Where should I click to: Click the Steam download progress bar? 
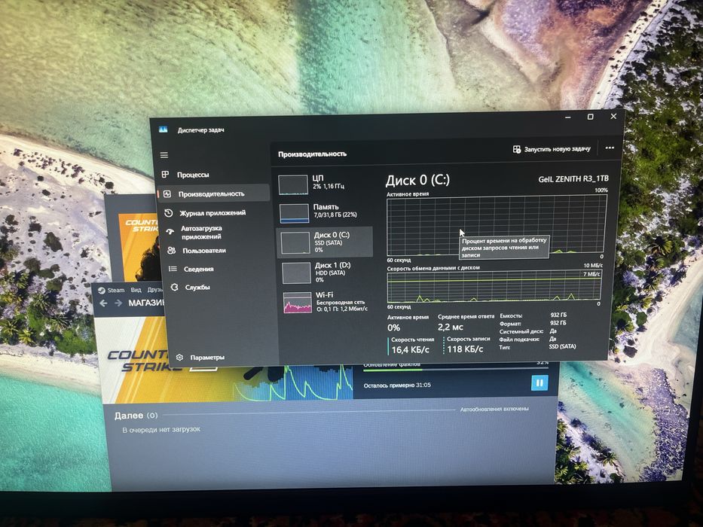pyautogui.click(x=456, y=369)
